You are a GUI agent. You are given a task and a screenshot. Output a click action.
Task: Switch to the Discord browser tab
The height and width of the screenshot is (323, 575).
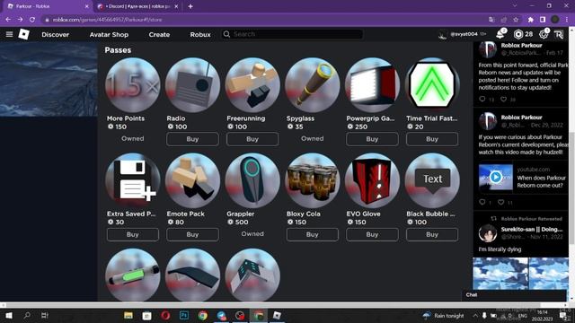point(137,6)
